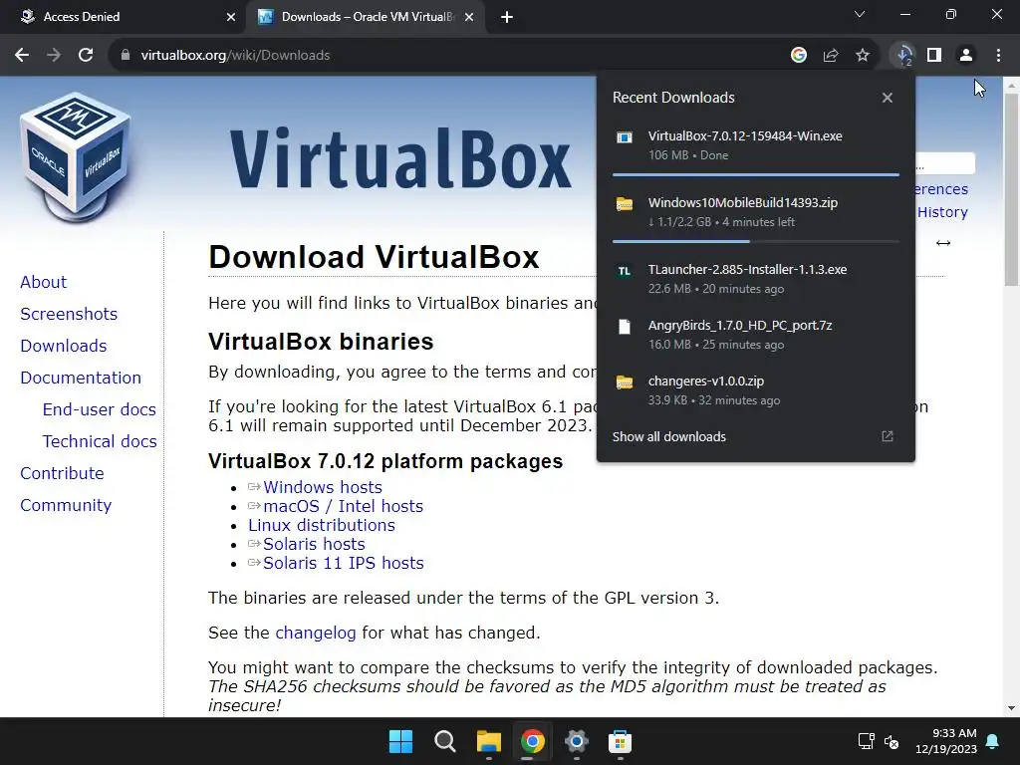The width and height of the screenshot is (1020, 765).
Task: Open the Community sidebar link
Action: click(66, 505)
